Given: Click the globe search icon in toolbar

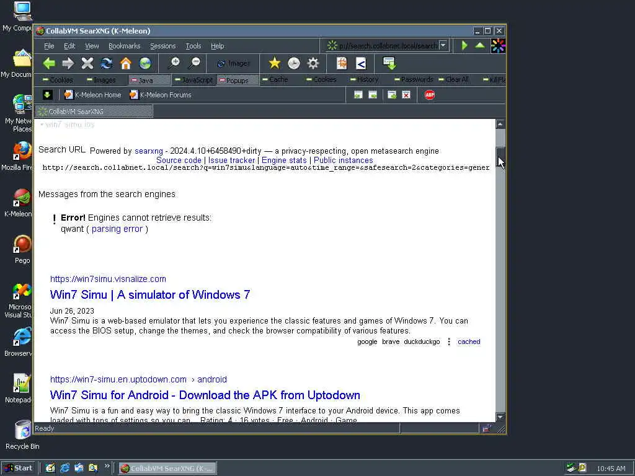Looking at the screenshot, I should pos(145,63).
